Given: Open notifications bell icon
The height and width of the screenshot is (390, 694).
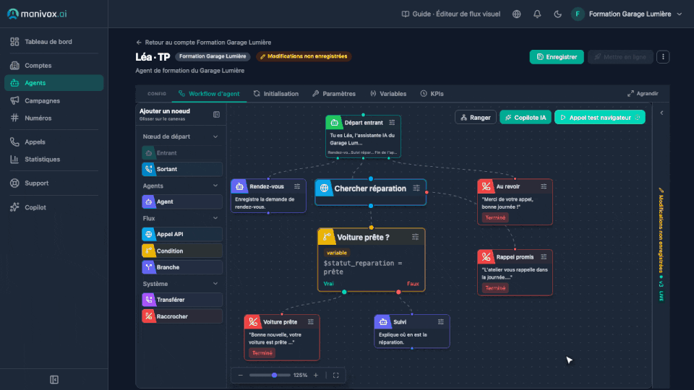Looking at the screenshot, I should (x=537, y=14).
